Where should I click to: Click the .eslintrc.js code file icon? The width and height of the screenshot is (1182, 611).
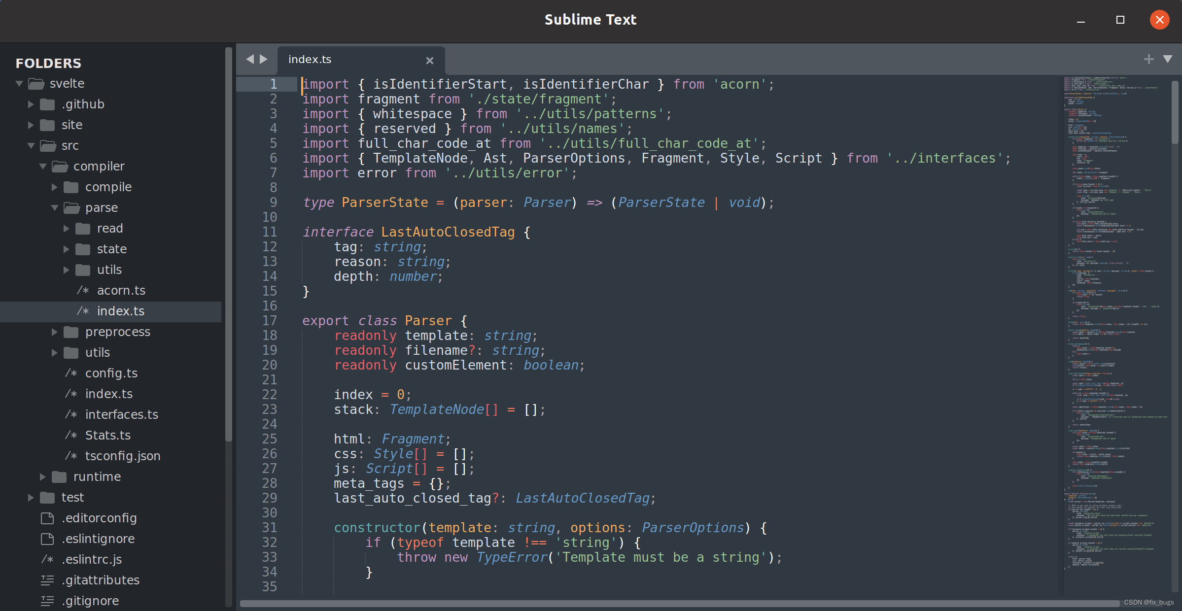pyautogui.click(x=47, y=560)
